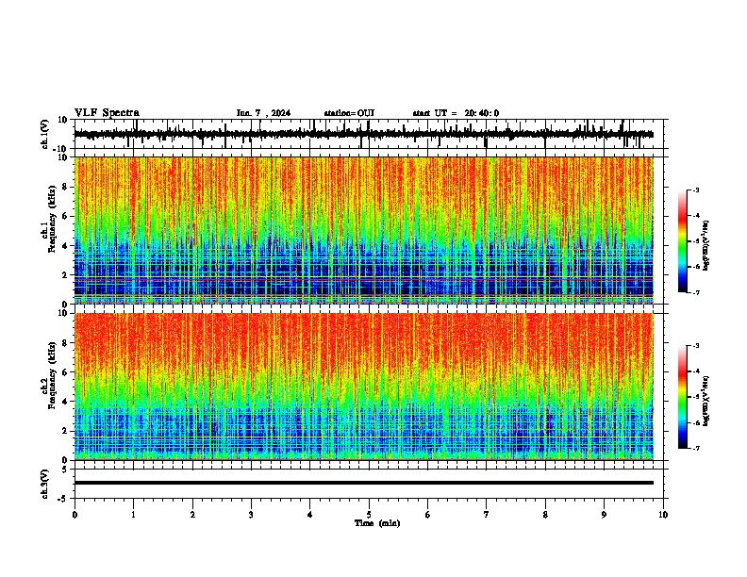Click time axis tick label 3
Image resolution: width=747 pixels, height=577 pixels.
click(x=251, y=515)
